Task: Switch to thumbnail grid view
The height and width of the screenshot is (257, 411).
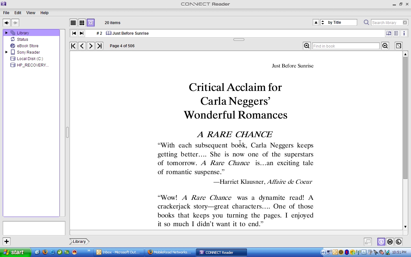Action: pos(82,23)
